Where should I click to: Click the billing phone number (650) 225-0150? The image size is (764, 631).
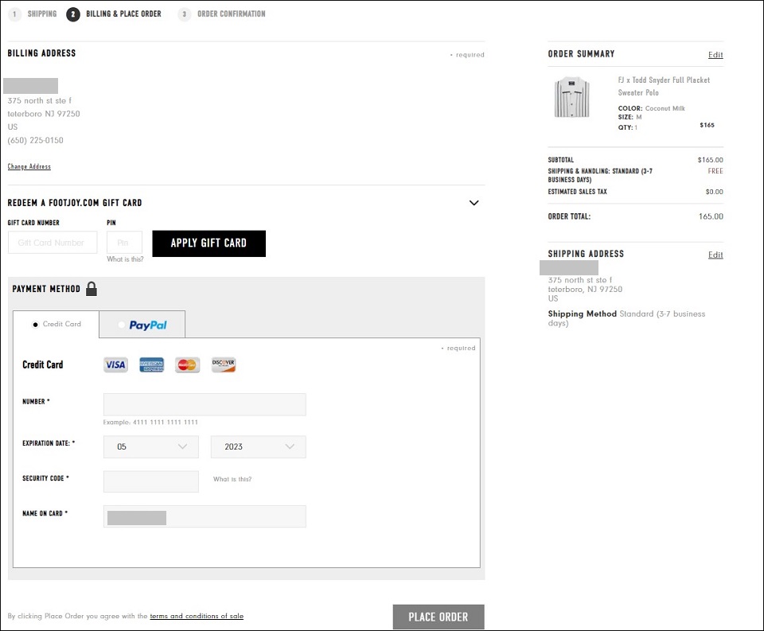(x=36, y=140)
